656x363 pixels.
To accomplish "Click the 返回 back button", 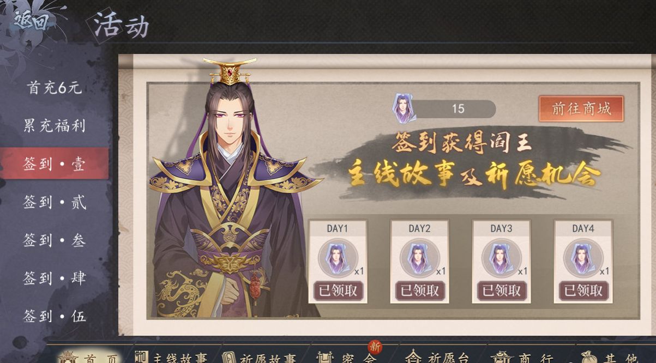I will tap(32, 21).
